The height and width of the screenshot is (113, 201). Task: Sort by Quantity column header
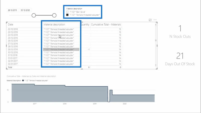pos(85,24)
